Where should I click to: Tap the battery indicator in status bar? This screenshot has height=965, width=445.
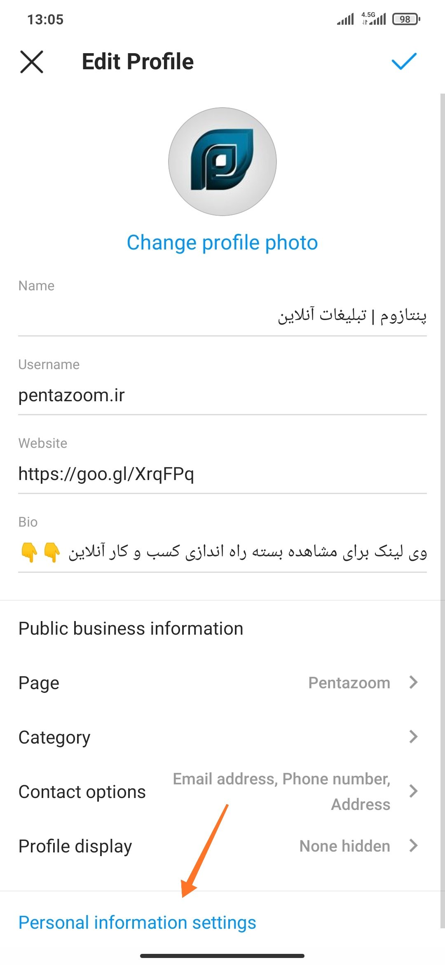[406, 19]
